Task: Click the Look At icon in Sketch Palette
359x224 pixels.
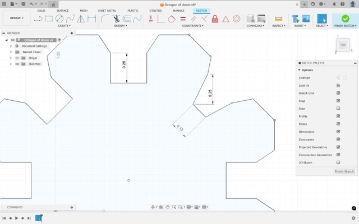Action: (x=338, y=86)
